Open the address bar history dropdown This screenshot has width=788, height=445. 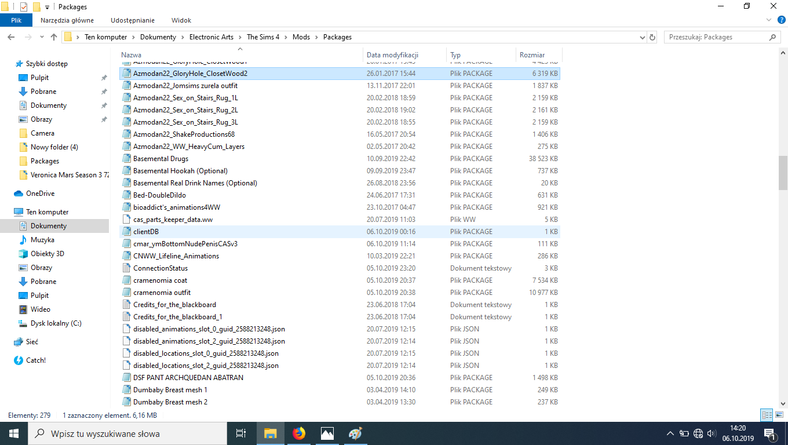641,37
